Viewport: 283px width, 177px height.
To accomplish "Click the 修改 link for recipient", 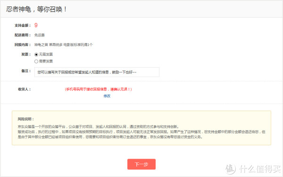I will tap(107, 96).
